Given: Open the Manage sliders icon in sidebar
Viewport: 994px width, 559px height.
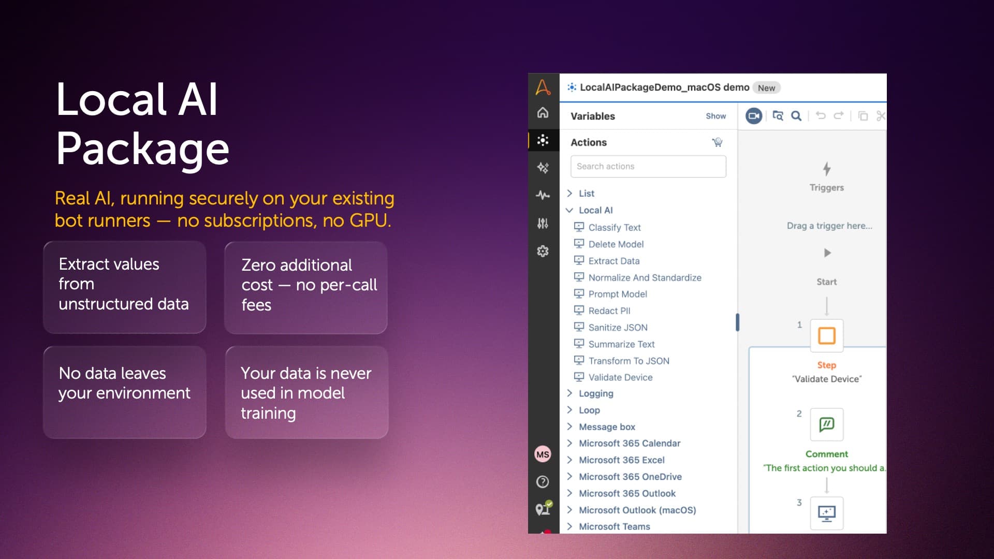Looking at the screenshot, I should 543,223.
